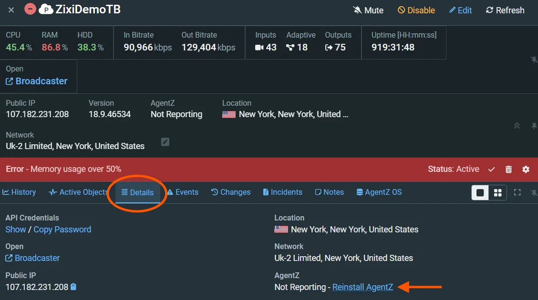Show the API credentials
Viewport: 538px width, 300px height.
click(16, 230)
